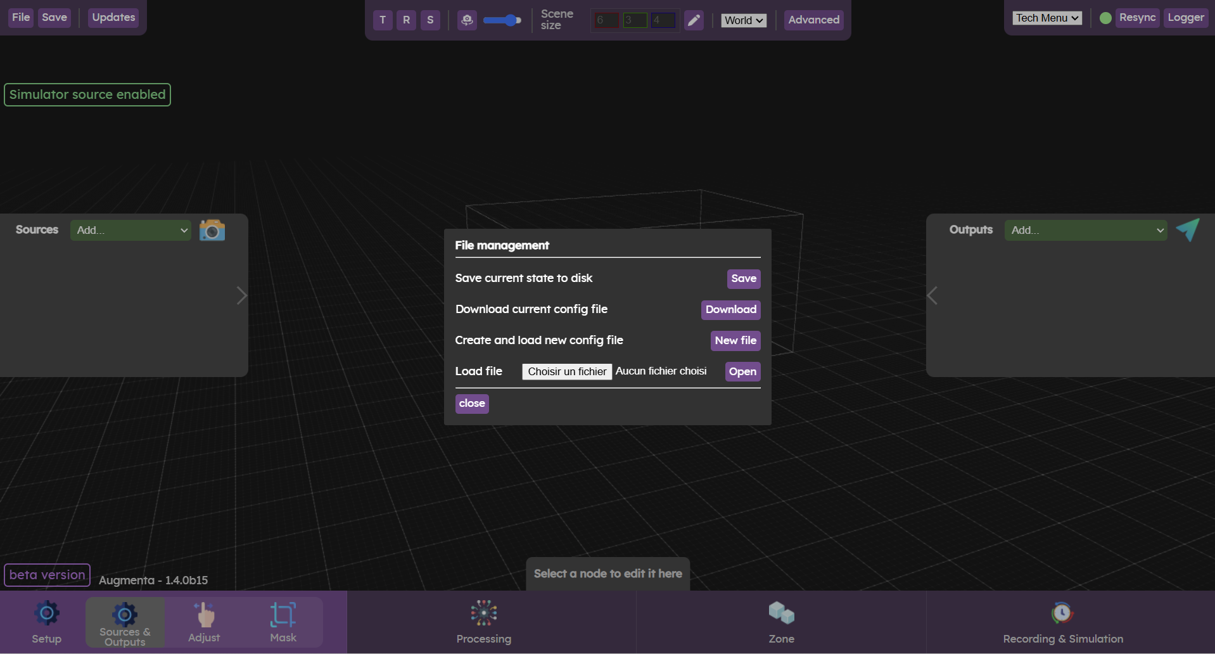Click the Aucun fichier choisi text
This screenshot has width=1215, height=654.
661,371
